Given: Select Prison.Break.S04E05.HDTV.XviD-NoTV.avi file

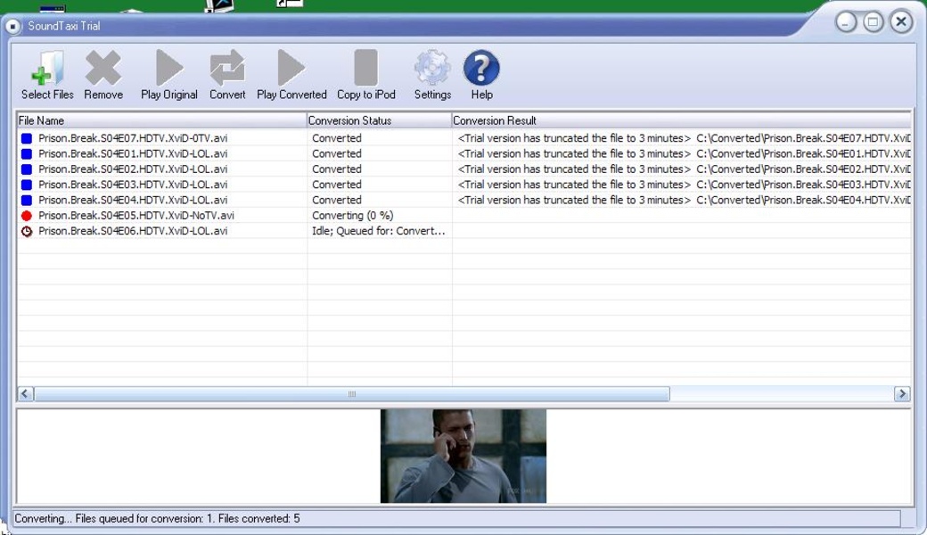Looking at the screenshot, I should point(136,216).
